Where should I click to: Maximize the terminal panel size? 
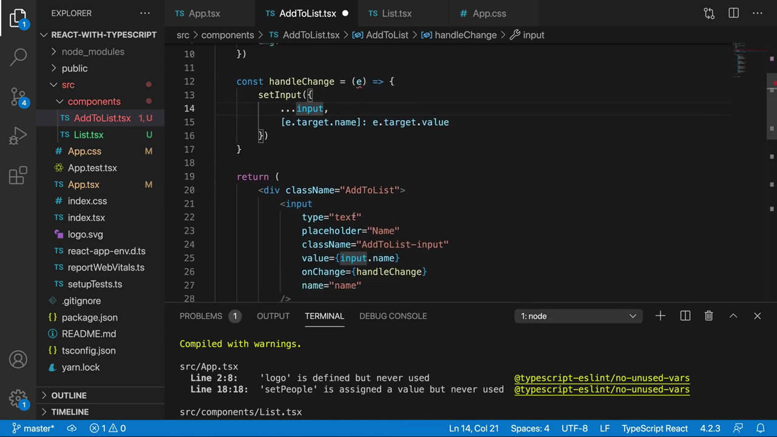(x=733, y=316)
